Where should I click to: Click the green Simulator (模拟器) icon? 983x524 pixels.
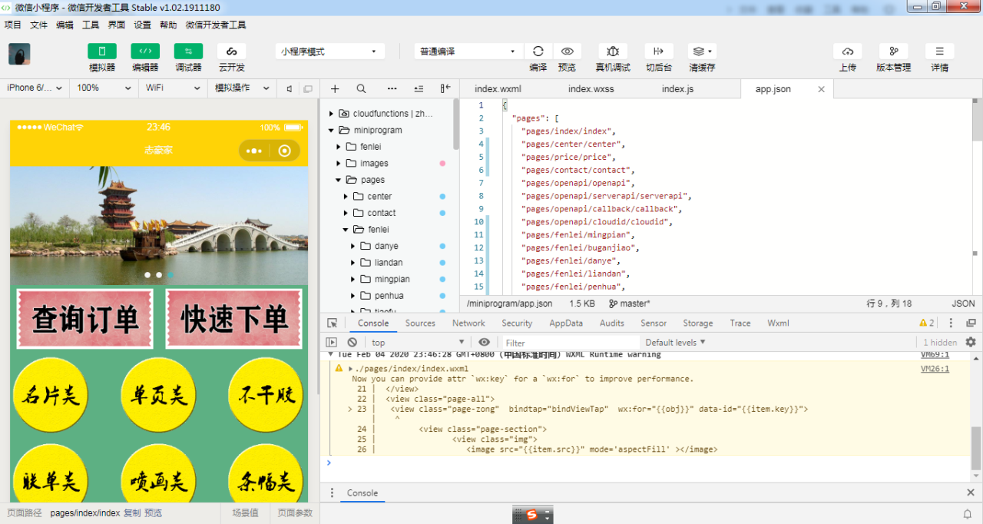pyautogui.click(x=102, y=51)
